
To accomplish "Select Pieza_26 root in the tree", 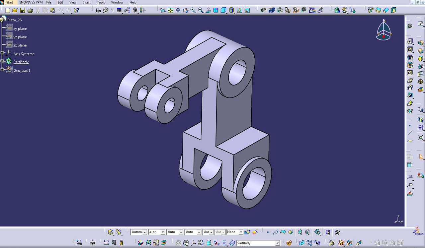I will [15, 20].
